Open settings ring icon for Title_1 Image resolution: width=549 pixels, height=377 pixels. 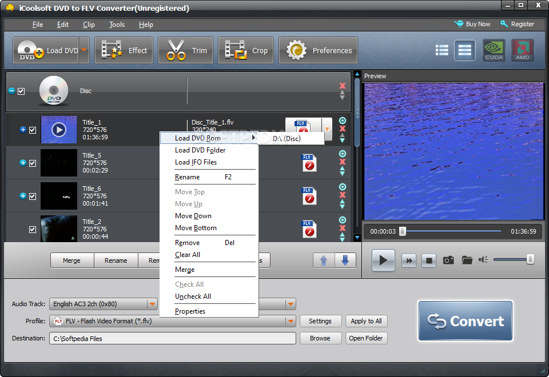point(343,121)
